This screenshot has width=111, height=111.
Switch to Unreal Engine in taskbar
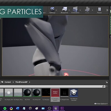[x=56, y=109]
